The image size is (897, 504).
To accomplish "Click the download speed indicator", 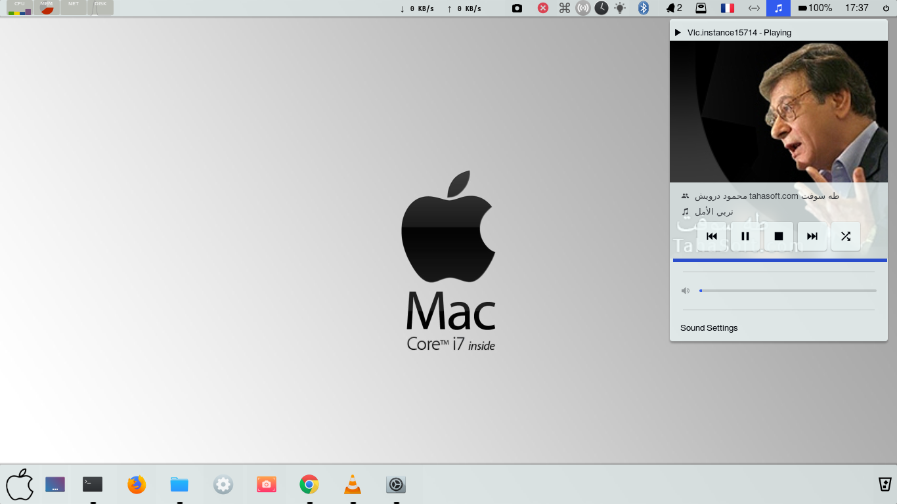I will (417, 9).
